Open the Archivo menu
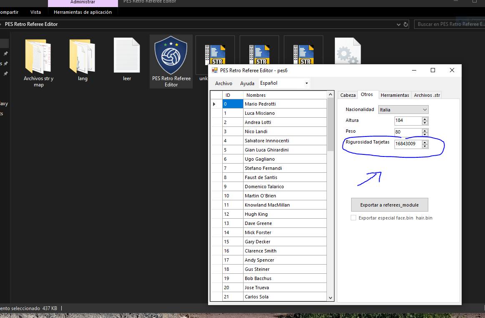The height and width of the screenshot is (318, 485). click(224, 83)
